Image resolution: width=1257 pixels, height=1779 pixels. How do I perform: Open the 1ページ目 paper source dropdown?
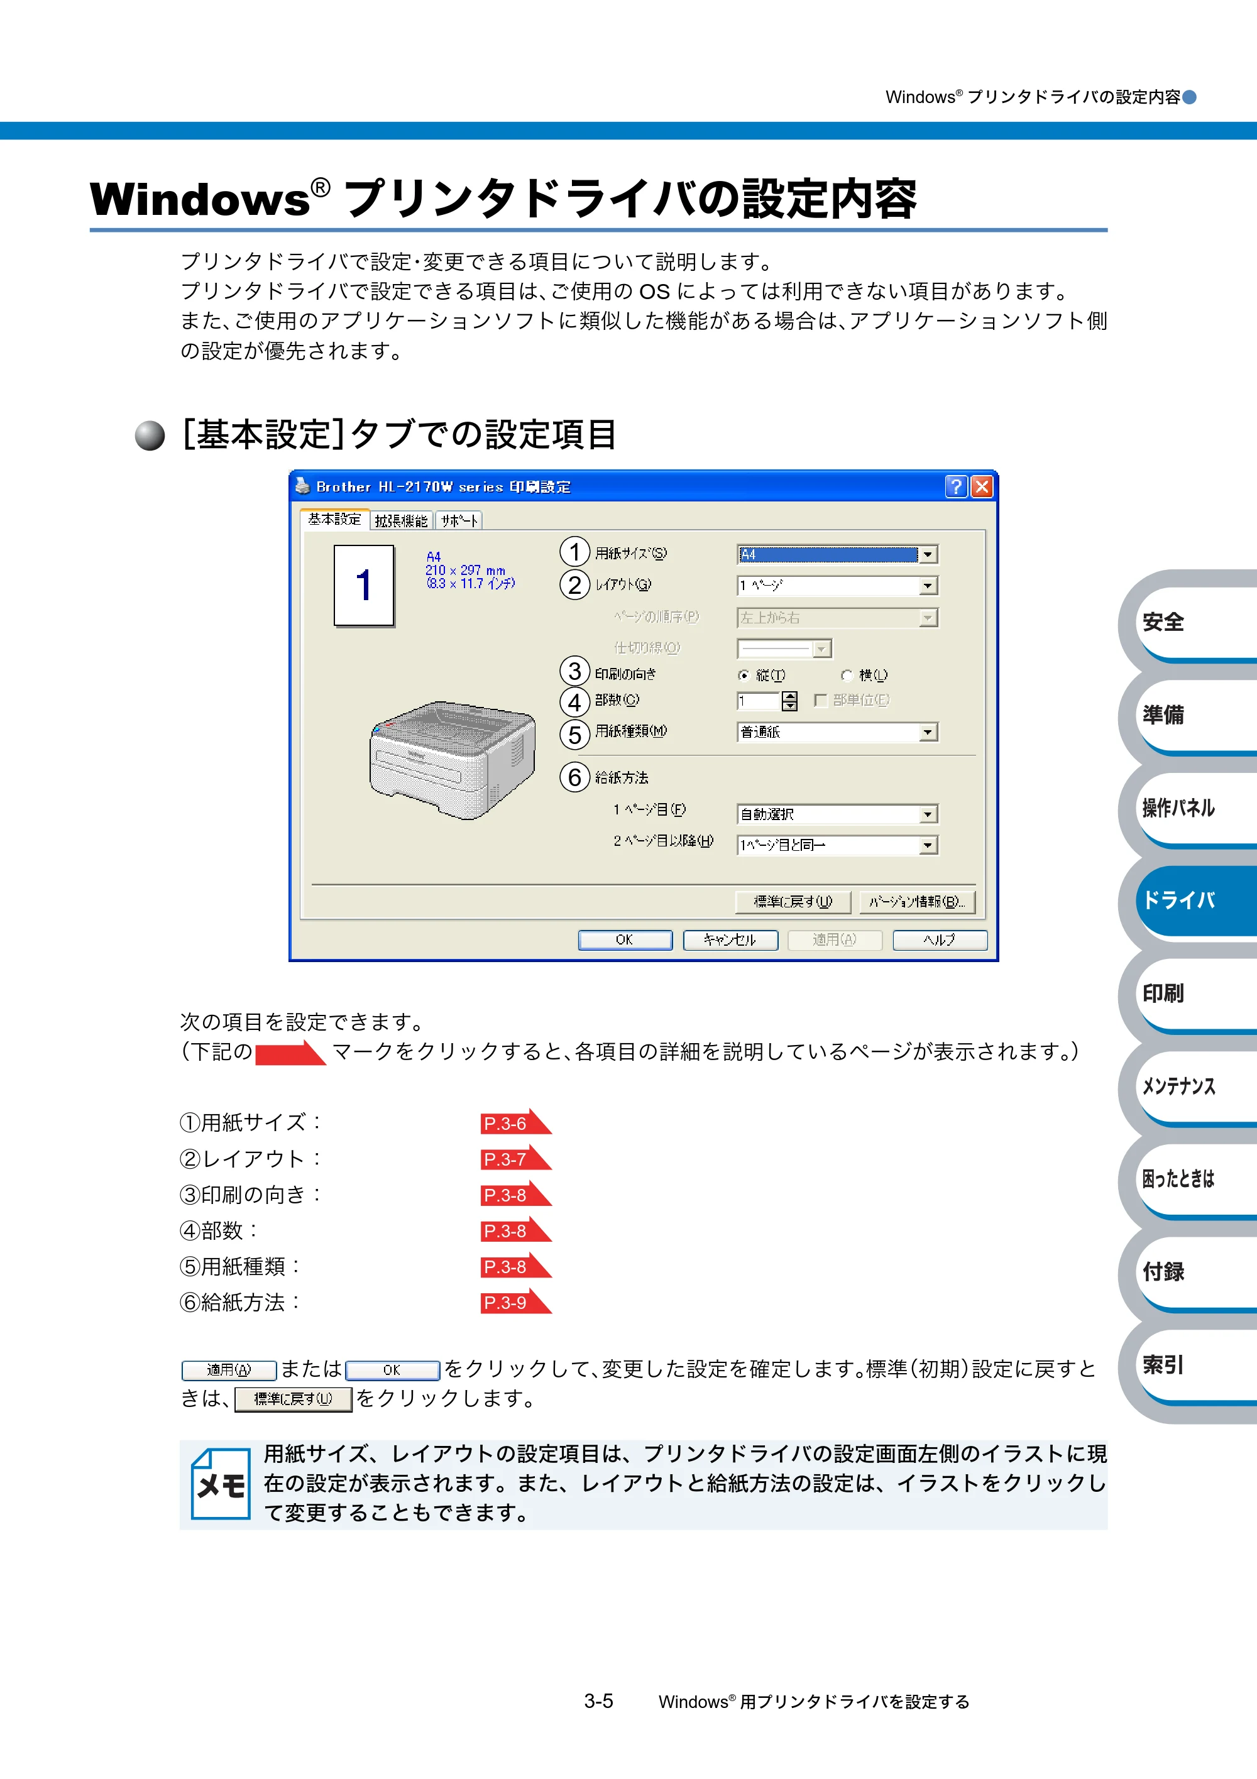(838, 814)
